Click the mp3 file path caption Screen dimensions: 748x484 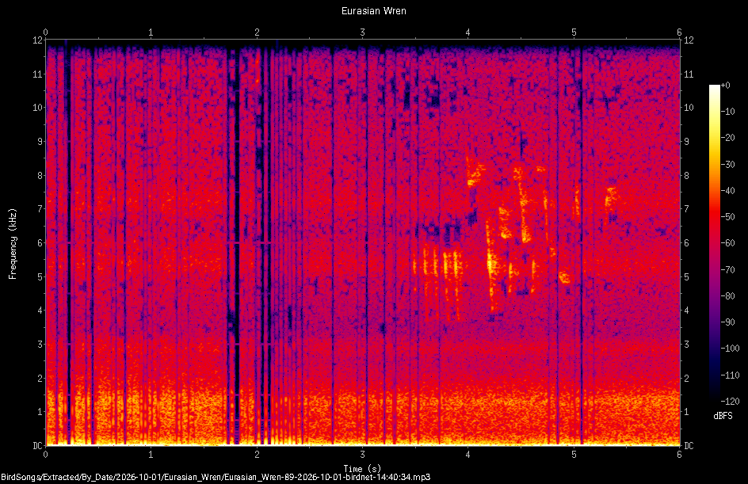[216, 477]
